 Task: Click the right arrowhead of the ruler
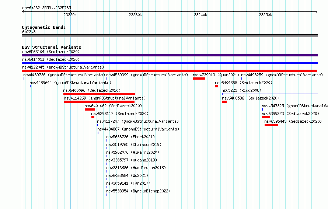tap(317, 11)
